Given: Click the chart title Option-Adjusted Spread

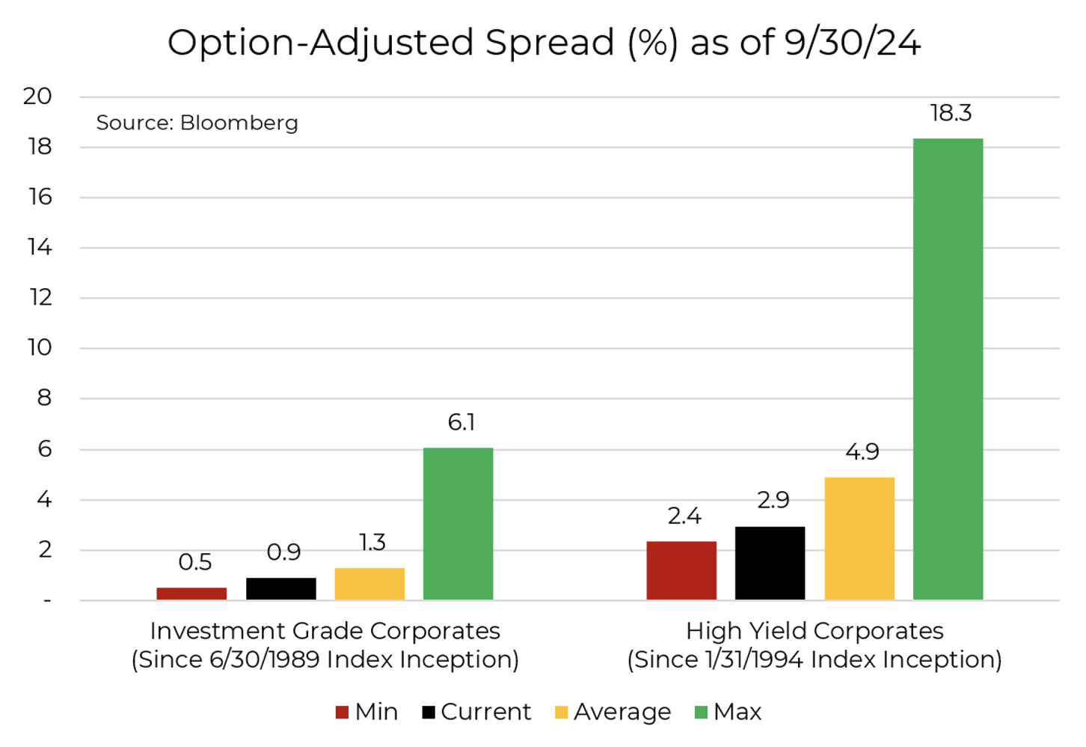Looking at the screenshot, I should 544,43.
